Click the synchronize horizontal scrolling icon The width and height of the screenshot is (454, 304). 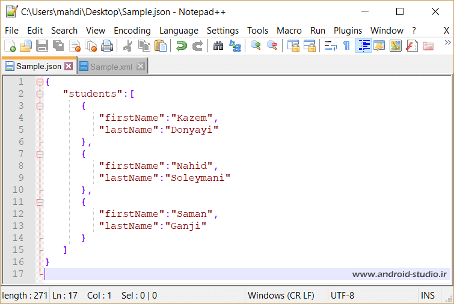(309, 46)
